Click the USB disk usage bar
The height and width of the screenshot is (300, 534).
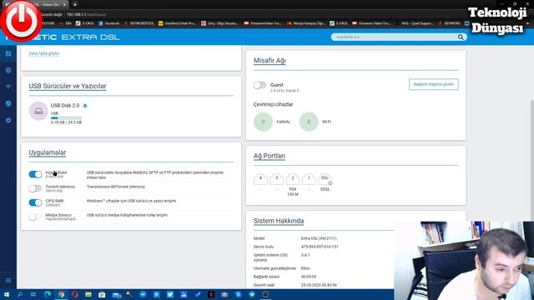[66, 117]
